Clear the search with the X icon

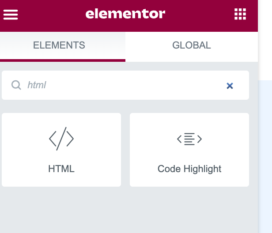(230, 86)
